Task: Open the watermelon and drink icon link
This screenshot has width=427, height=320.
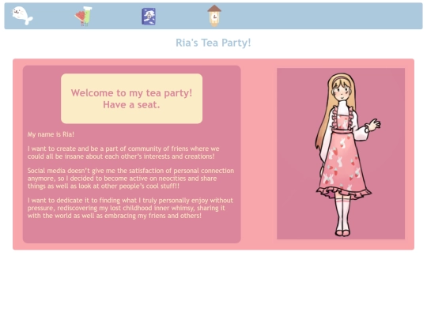Action: pyautogui.click(x=84, y=16)
